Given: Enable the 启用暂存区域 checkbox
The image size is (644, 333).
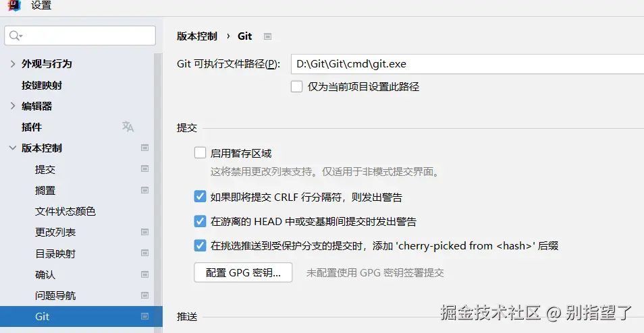Looking at the screenshot, I should coord(200,153).
